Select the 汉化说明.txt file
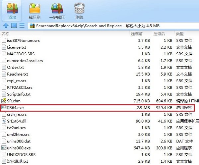199x165 pixels. point(17,161)
